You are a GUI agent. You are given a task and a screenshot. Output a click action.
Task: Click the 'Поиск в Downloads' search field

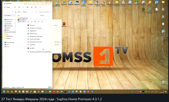[x=45, y=12]
